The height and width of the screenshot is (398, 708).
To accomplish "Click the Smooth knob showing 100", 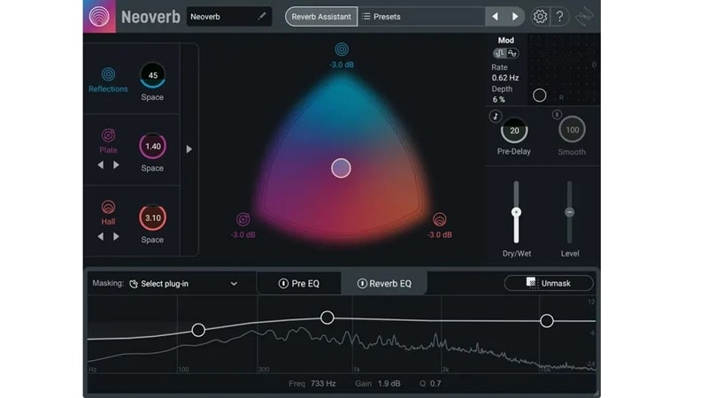I will 572,130.
